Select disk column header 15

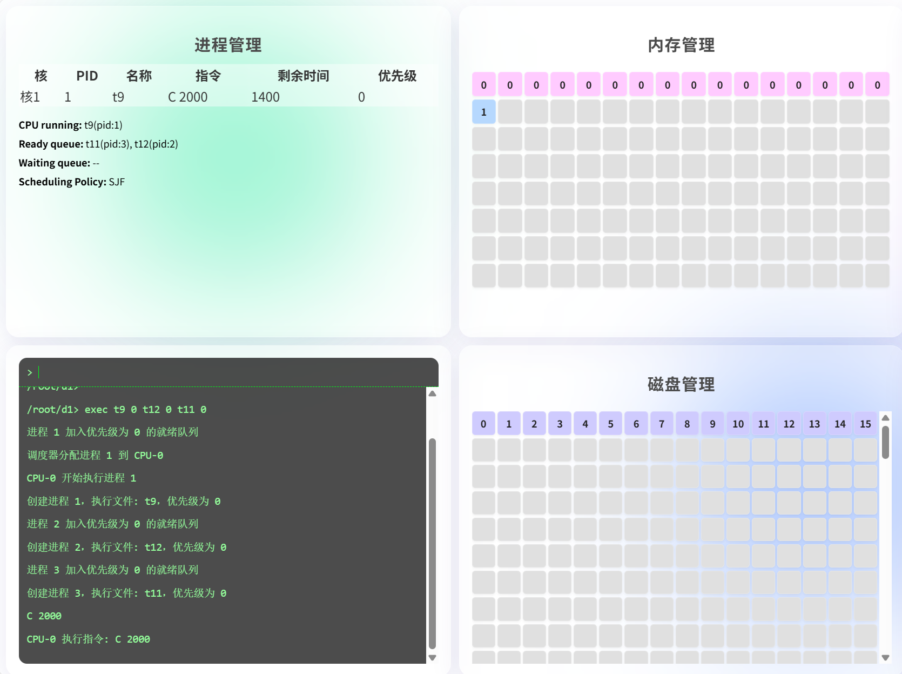pos(865,424)
